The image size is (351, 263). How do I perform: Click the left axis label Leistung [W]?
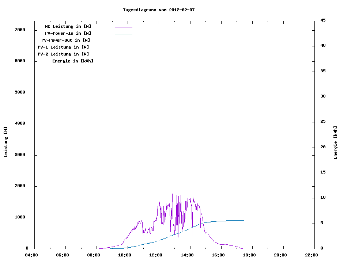tap(5, 142)
